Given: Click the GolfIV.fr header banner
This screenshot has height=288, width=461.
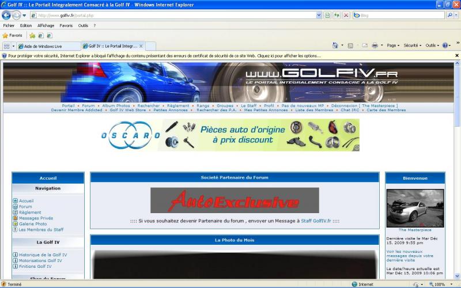Looking at the screenshot, I should coord(228,82).
